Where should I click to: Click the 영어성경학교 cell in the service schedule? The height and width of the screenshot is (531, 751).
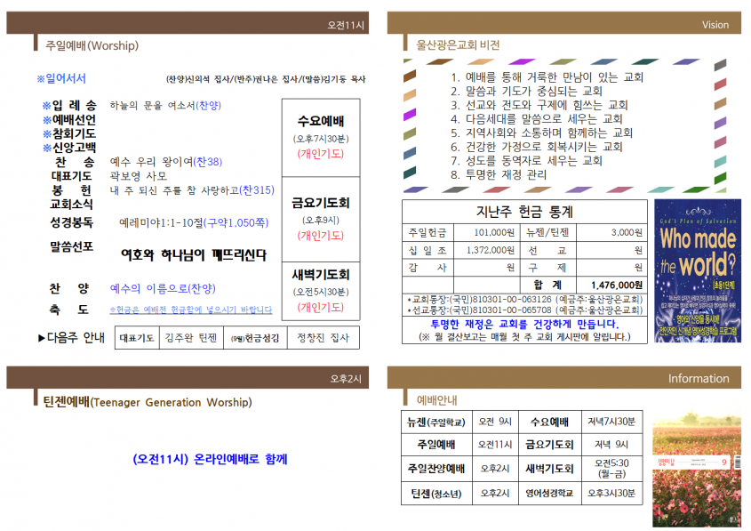tap(550, 493)
